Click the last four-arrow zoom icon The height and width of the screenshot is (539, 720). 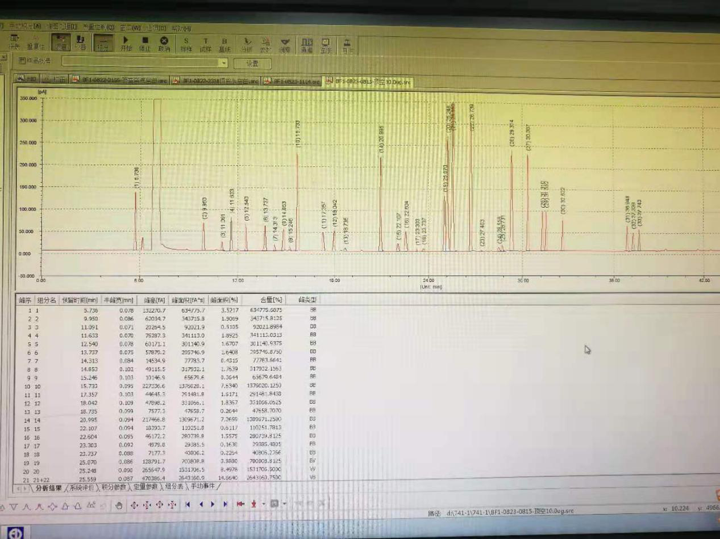172,504
